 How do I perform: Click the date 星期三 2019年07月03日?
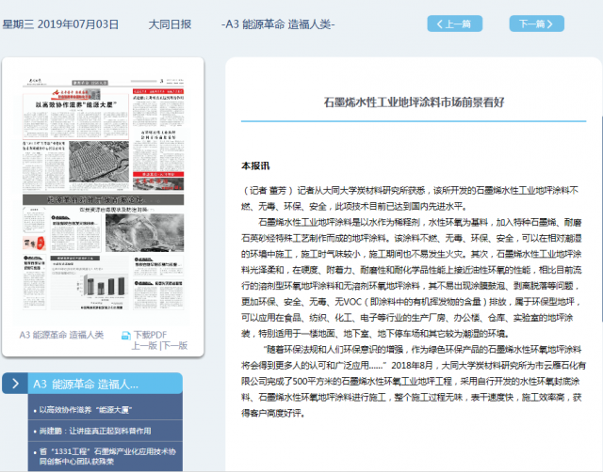tap(60, 24)
